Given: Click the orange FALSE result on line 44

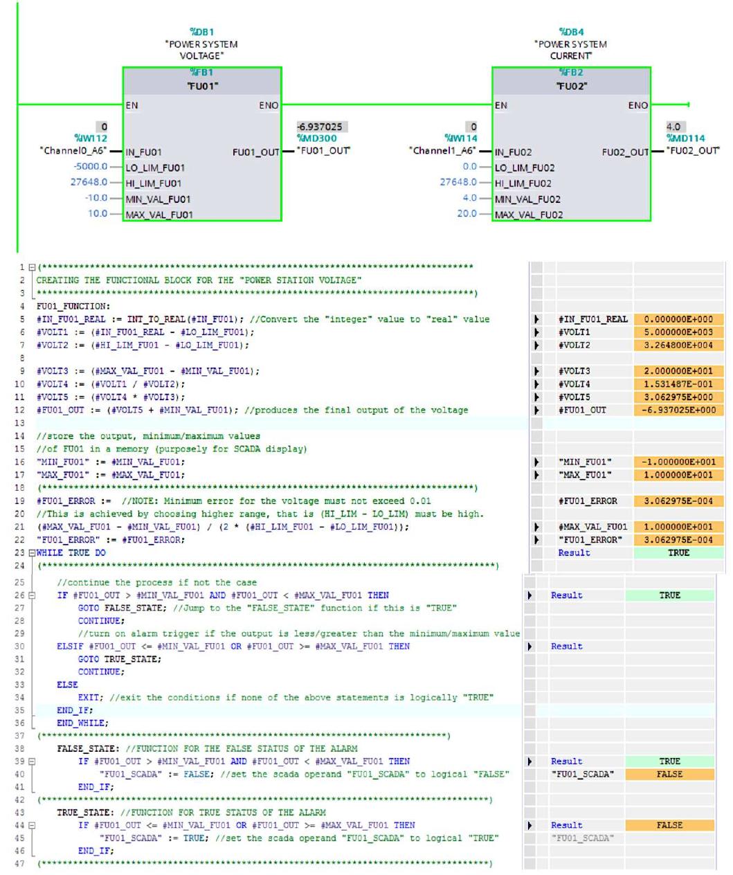Looking at the screenshot, I should 669,825.
